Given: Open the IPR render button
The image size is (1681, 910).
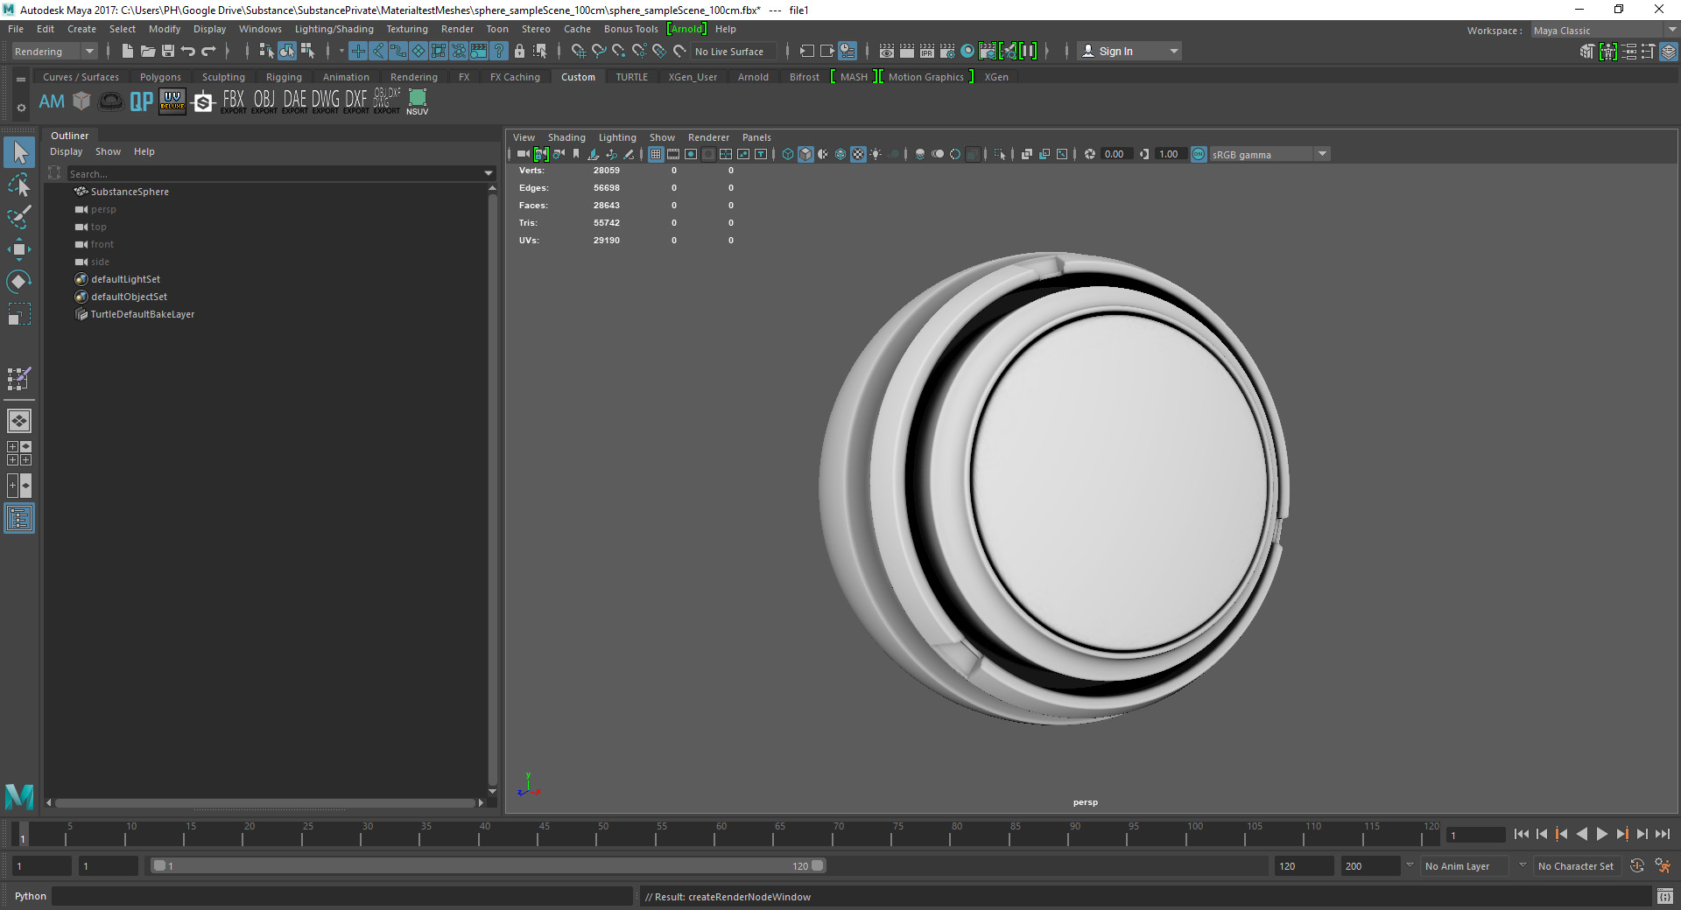Looking at the screenshot, I should (x=926, y=52).
